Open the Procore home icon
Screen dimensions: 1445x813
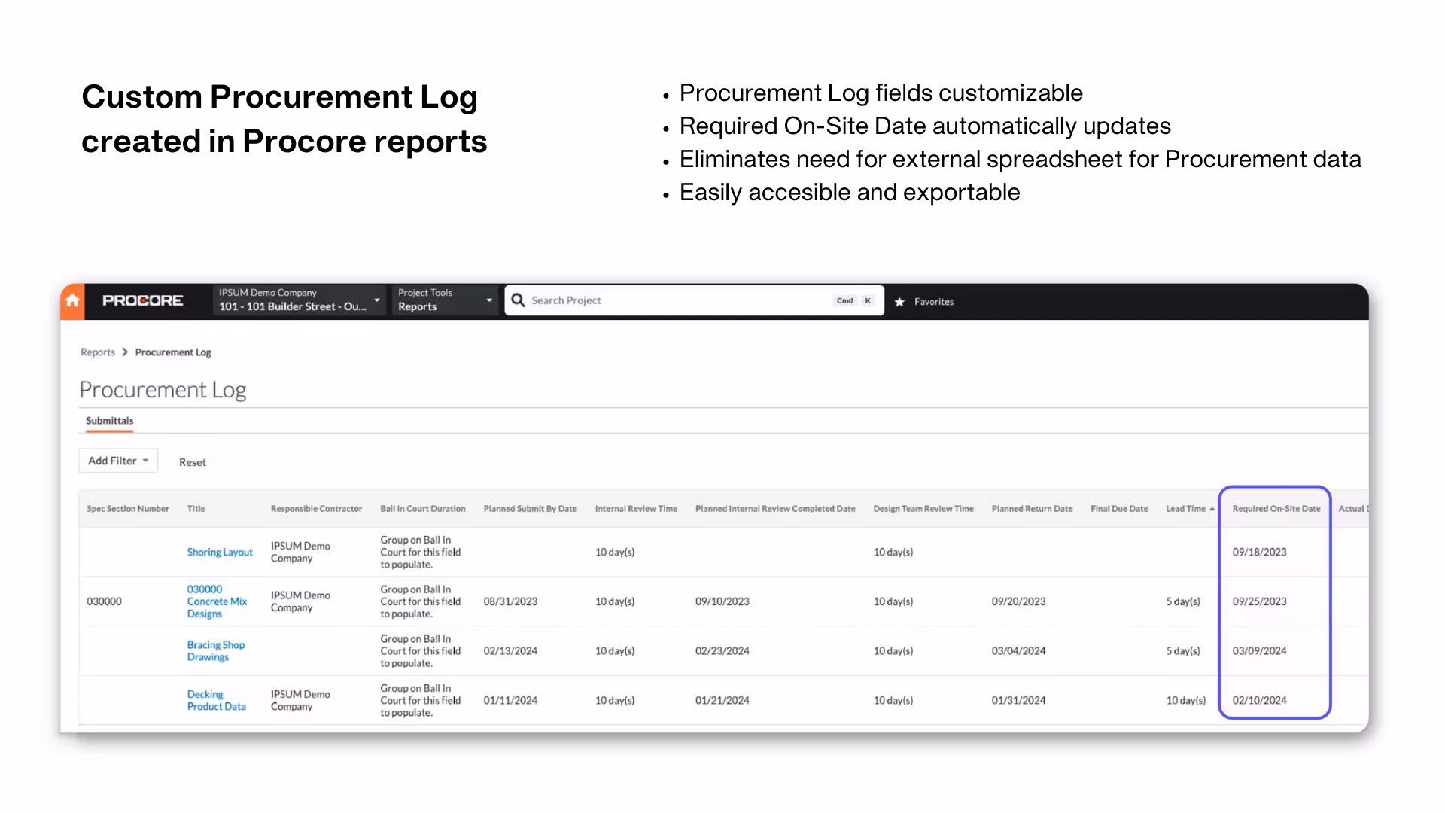[72, 301]
